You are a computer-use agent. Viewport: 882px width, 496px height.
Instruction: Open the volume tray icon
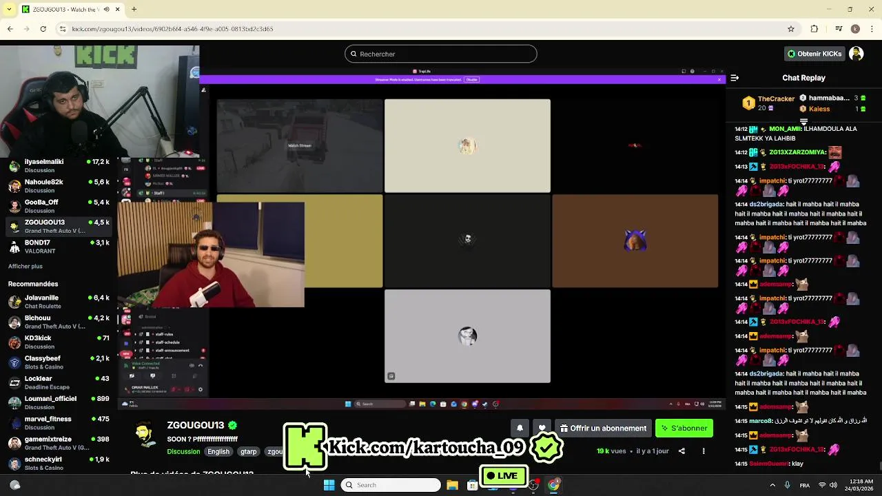pos(833,485)
